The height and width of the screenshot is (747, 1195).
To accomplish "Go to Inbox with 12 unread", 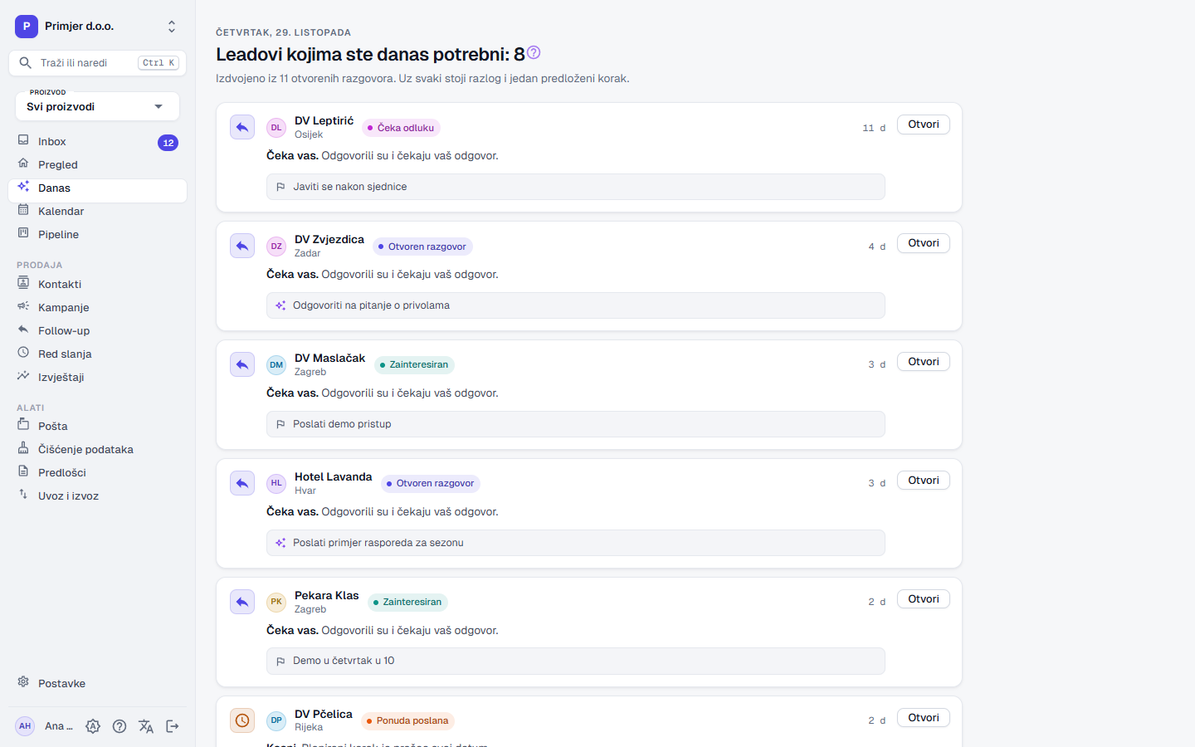I will click(x=98, y=142).
